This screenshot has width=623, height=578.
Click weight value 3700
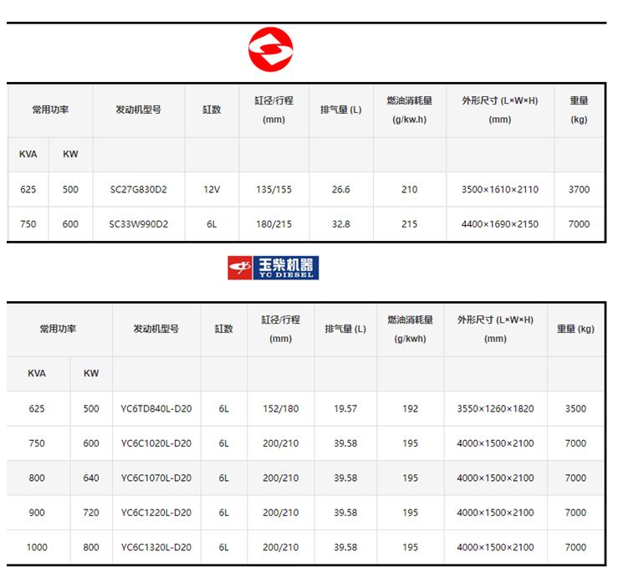click(x=579, y=189)
